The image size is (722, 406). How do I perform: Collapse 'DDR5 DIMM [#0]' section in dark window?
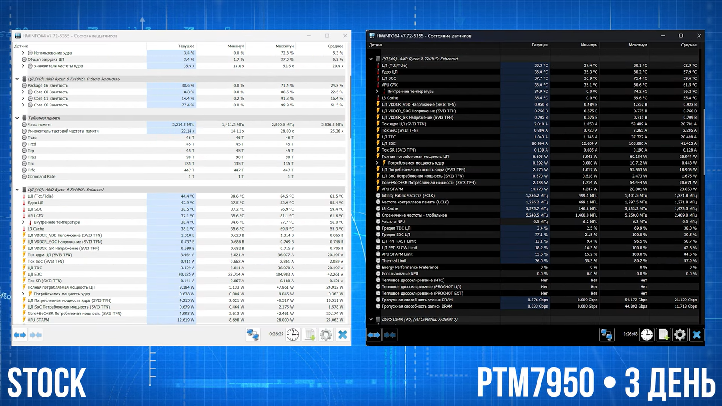tap(371, 319)
